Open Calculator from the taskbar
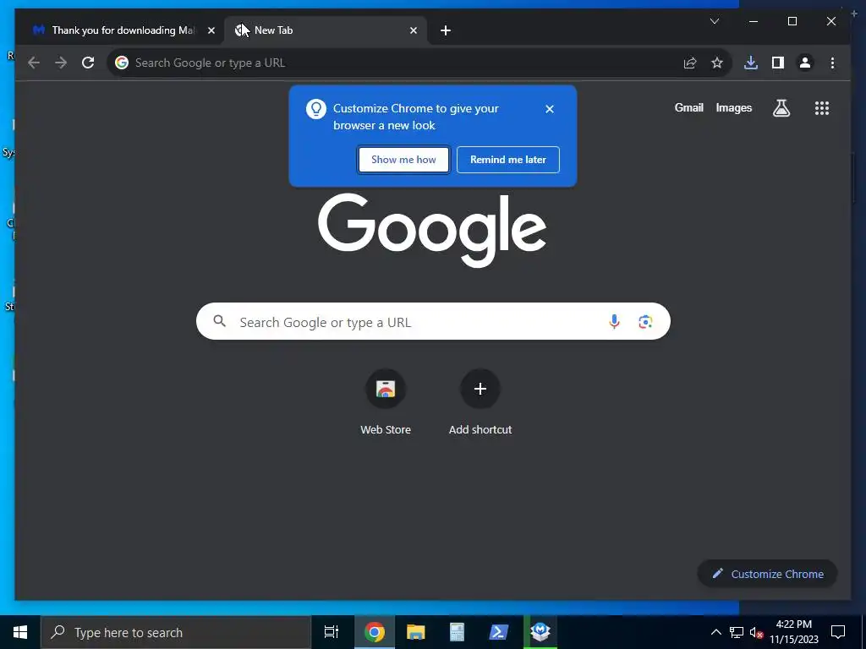The height and width of the screenshot is (649, 866). tap(457, 632)
